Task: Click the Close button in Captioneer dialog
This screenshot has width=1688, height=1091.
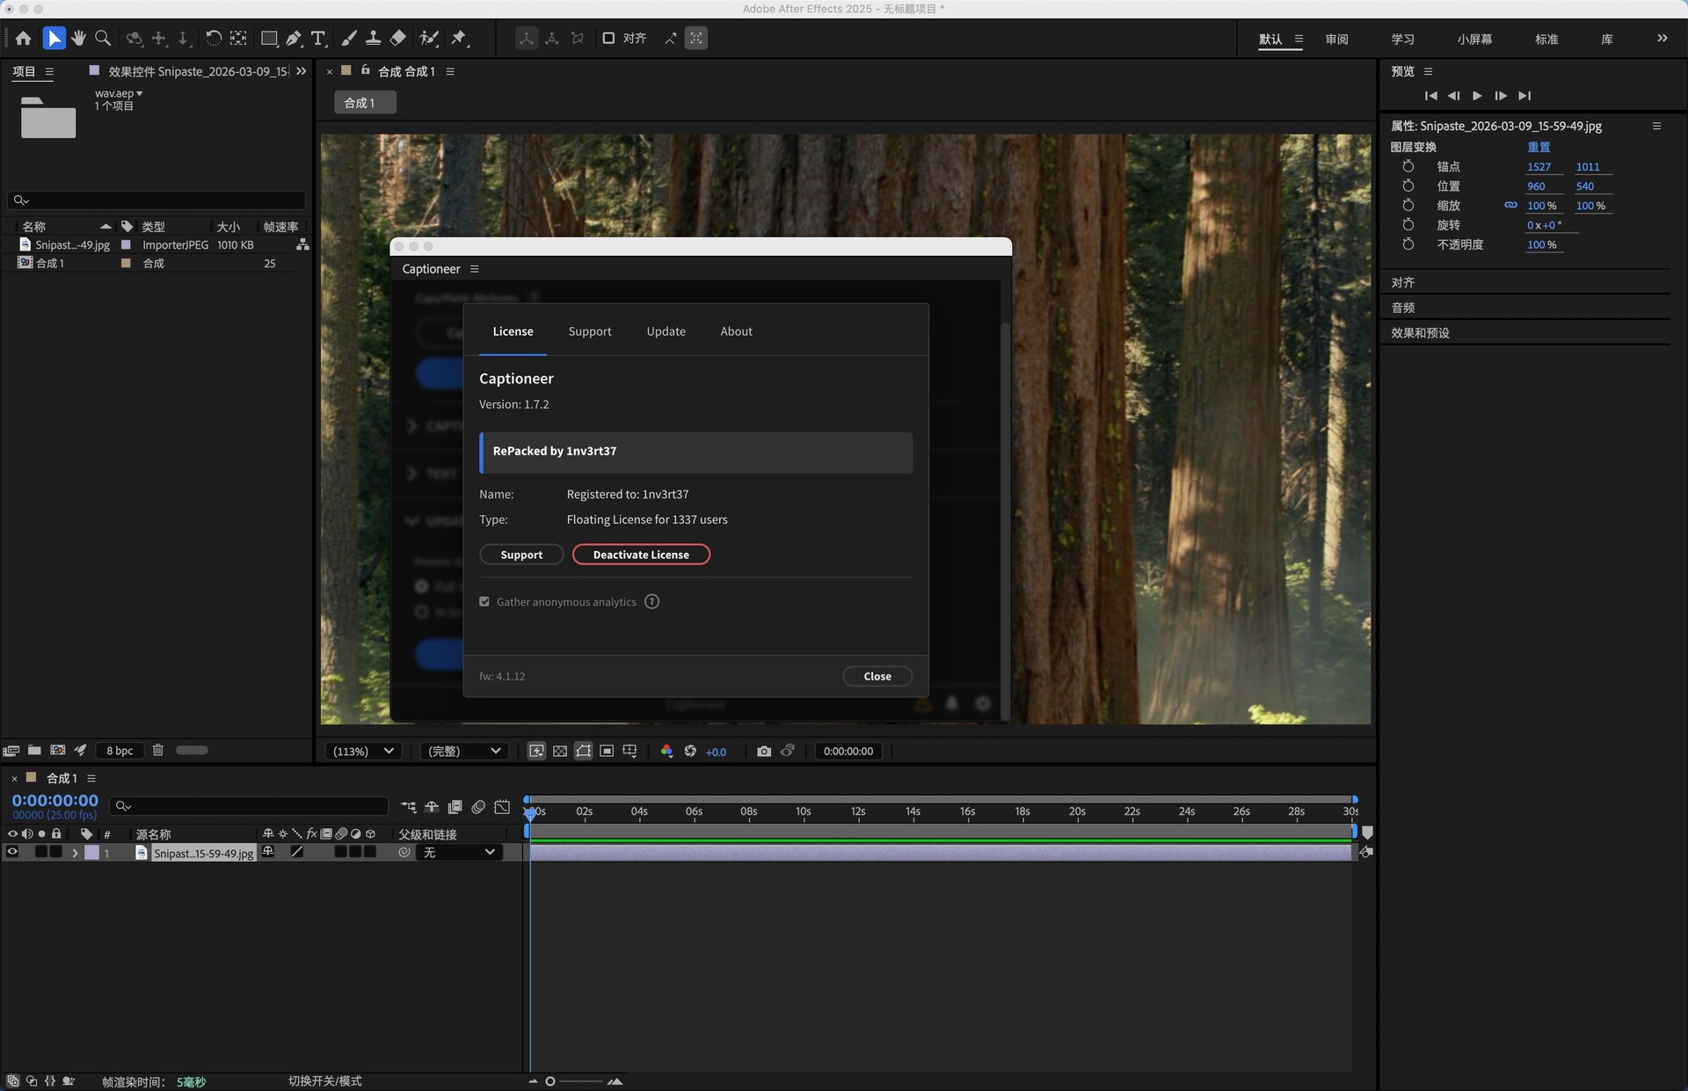Action: click(x=877, y=676)
